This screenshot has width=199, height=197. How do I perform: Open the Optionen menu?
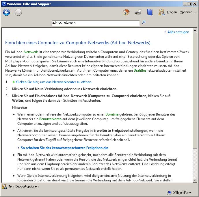[186, 12]
